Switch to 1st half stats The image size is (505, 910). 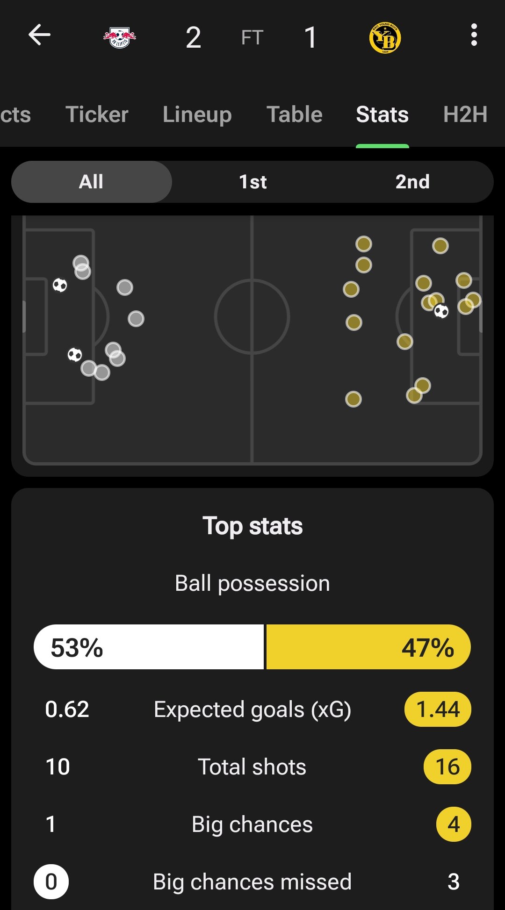coord(252,182)
